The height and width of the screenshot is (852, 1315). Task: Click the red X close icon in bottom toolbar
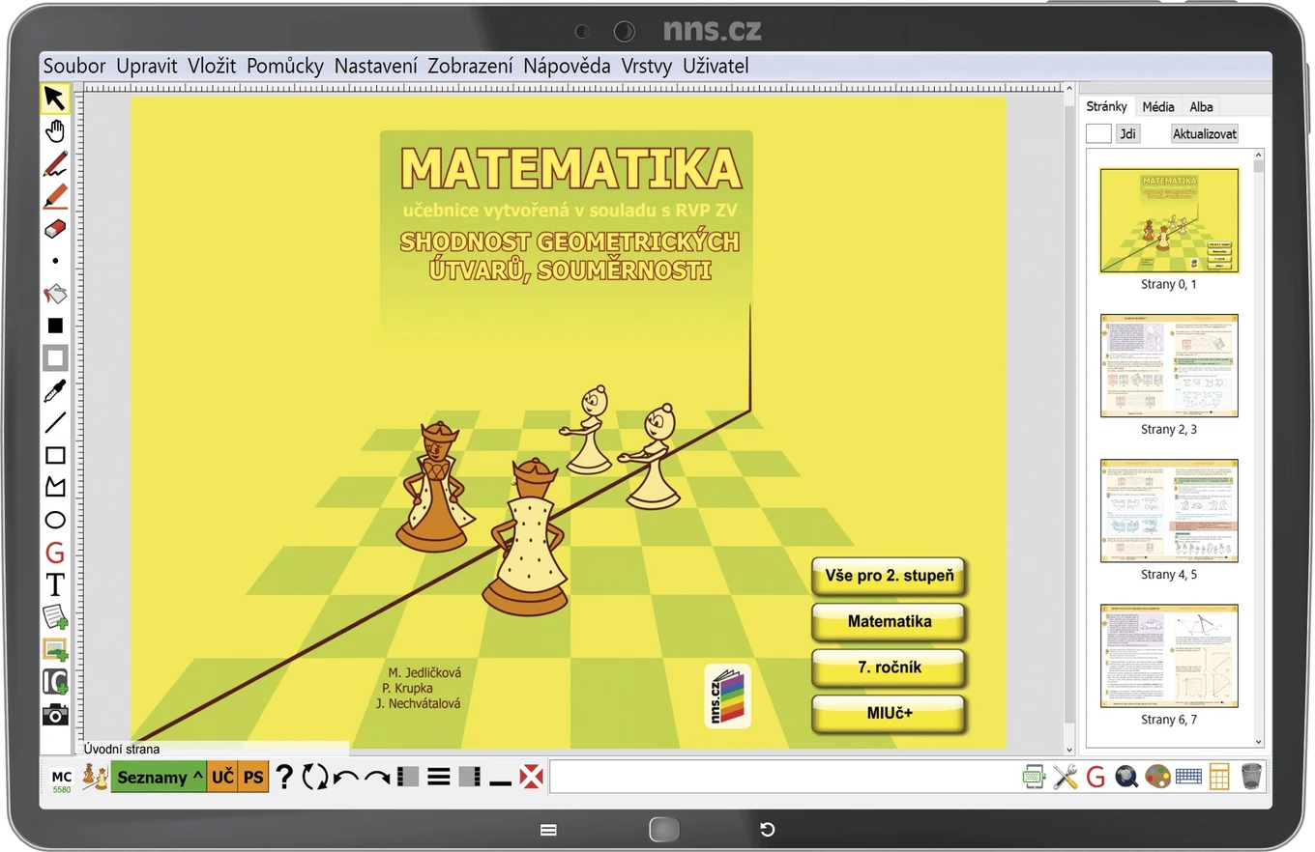(531, 777)
